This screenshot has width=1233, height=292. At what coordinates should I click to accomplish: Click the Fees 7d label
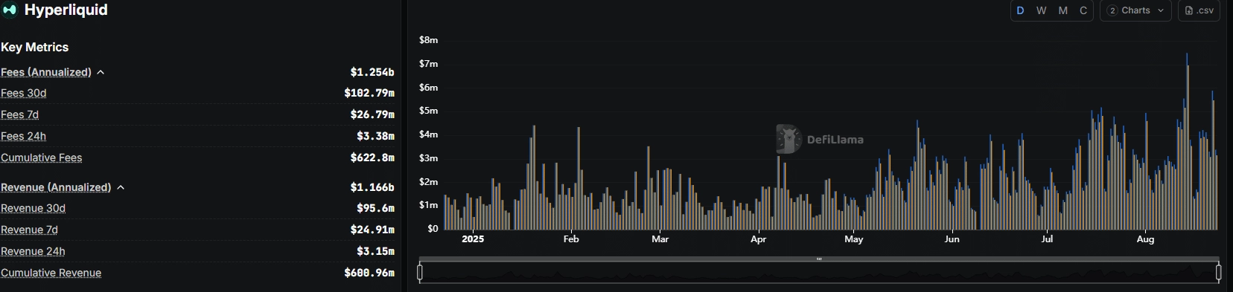coord(20,114)
